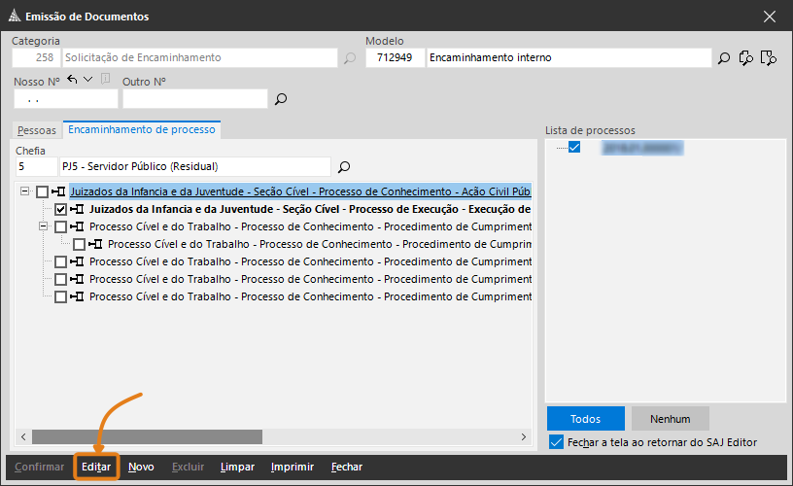Click the rightmost document icon beside Modelo
Image resolution: width=793 pixels, height=486 pixels.
pos(769,58)
